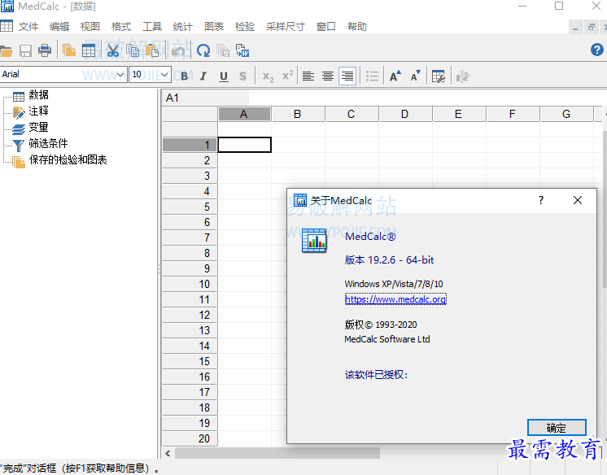Open the 文件 menu
The height and width of the screenshot is (475, 607).
pyautogui.click(x=28, y=27)
